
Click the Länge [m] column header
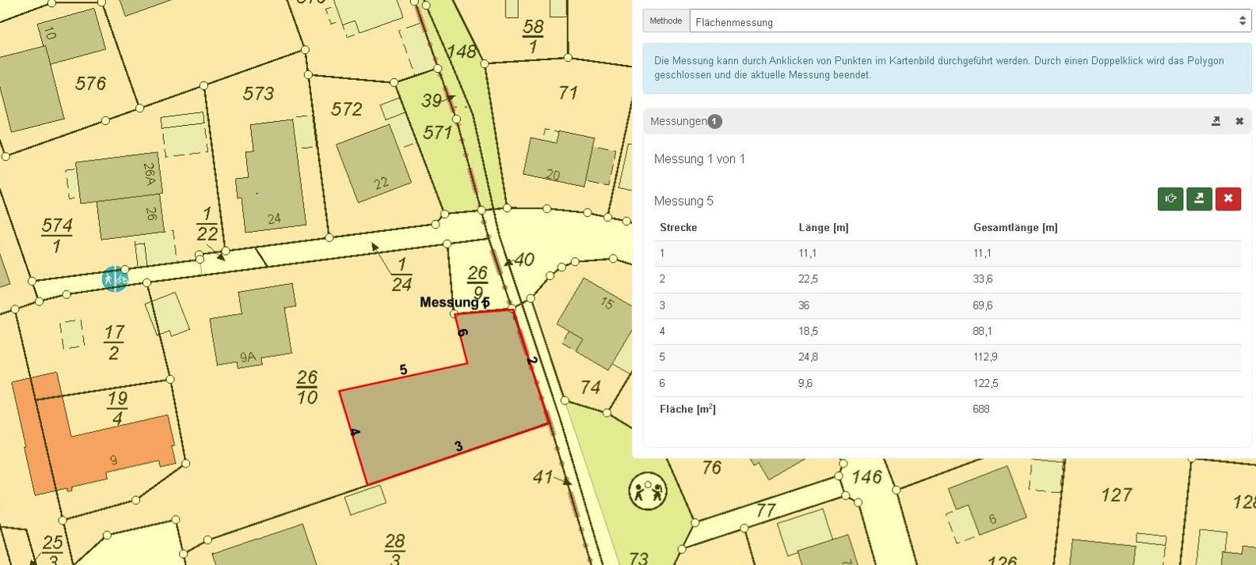(x=823, y=228)
